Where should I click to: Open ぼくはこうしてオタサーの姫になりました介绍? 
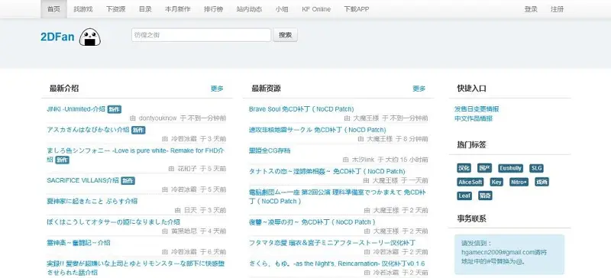coord(113,221)
